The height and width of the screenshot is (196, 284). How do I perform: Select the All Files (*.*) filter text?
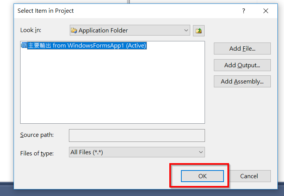tap(86, 152)
